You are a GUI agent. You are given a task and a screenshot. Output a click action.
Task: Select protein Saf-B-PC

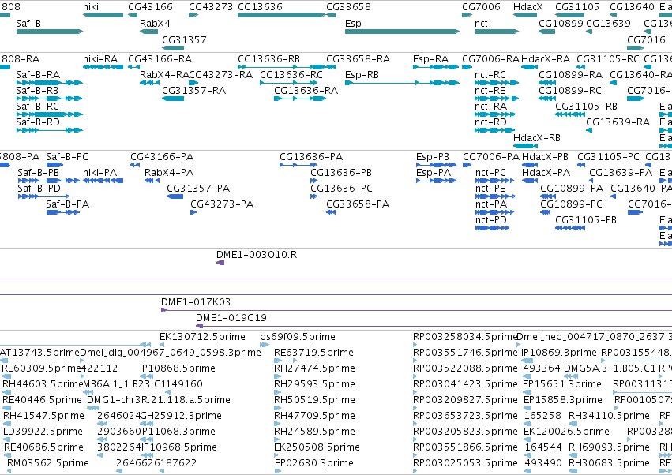tap(67, 157)
